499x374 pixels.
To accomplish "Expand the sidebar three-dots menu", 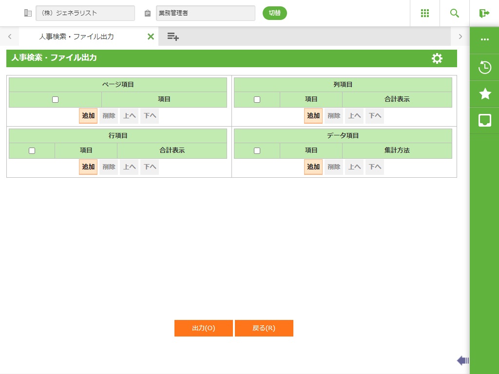I will tap(485, 40).
